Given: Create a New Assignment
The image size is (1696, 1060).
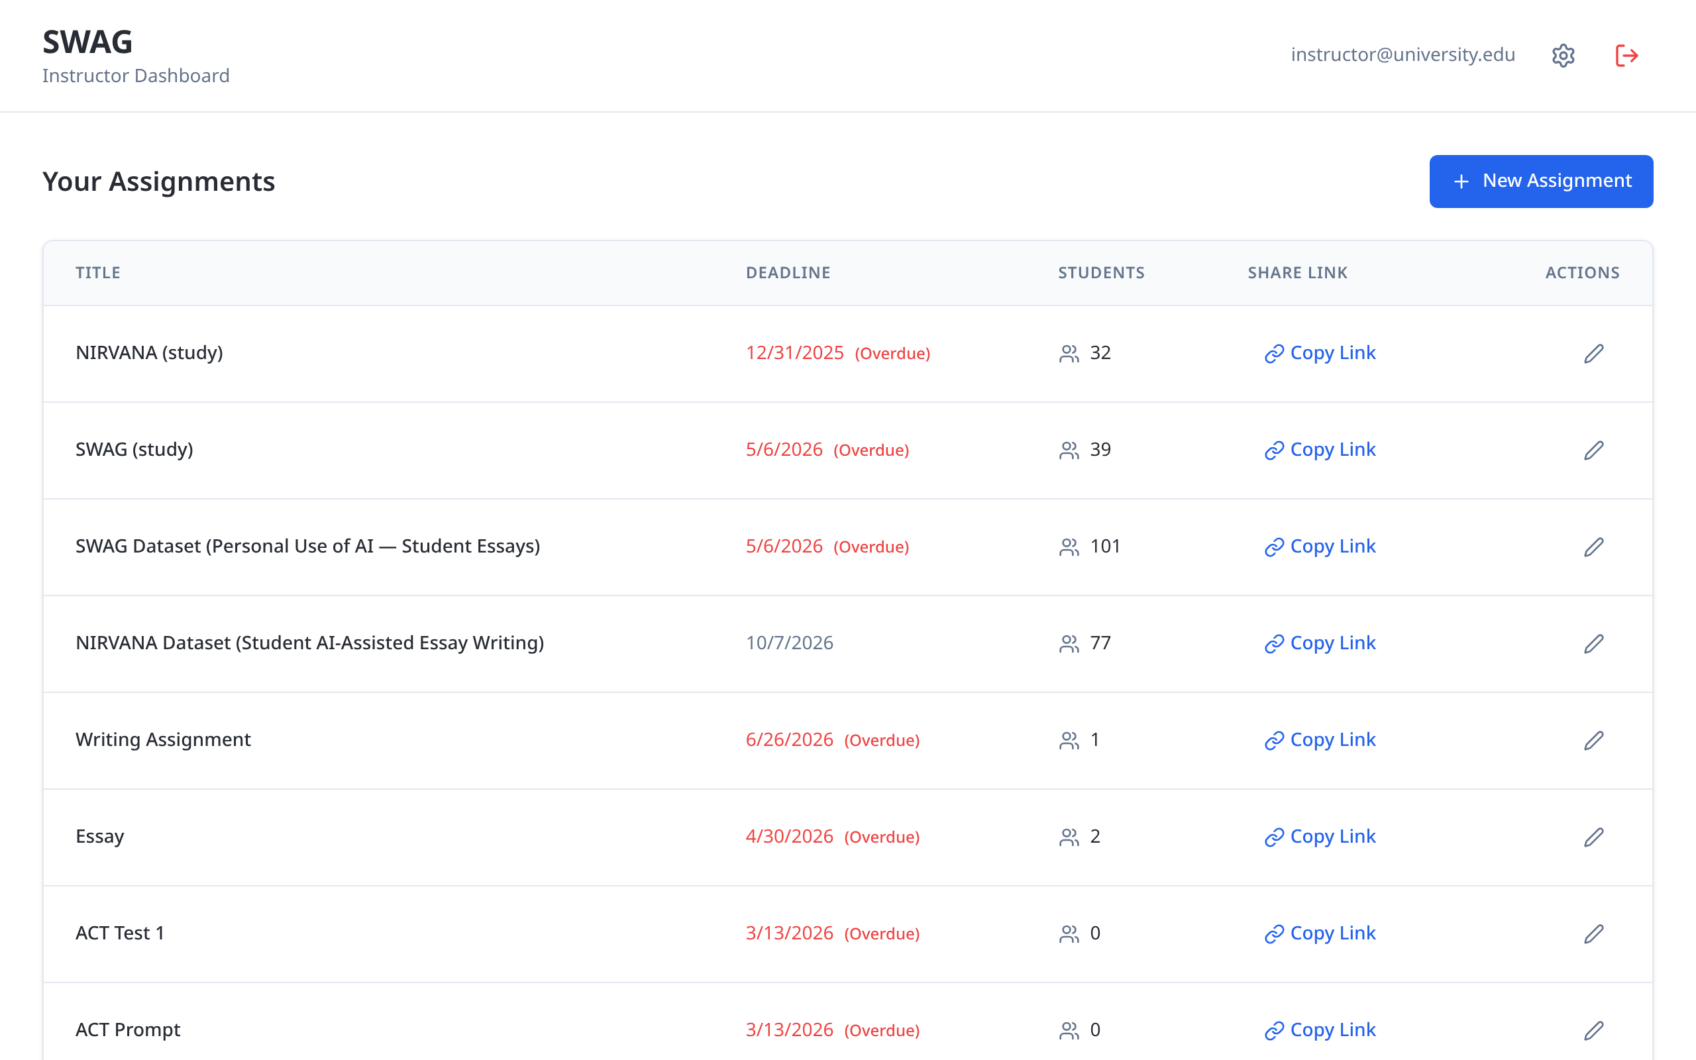Looking at the screenshot, I should pos(1541,181).
